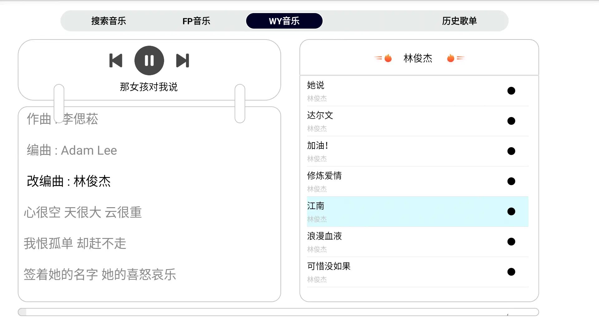Open the FP音乐 tab
Screen dimensions: 599x336
point(196,21)
